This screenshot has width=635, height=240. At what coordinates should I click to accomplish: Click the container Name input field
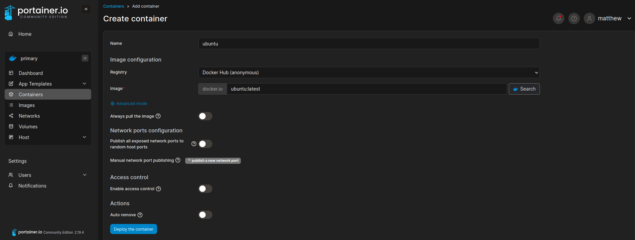tap(369, 44)
